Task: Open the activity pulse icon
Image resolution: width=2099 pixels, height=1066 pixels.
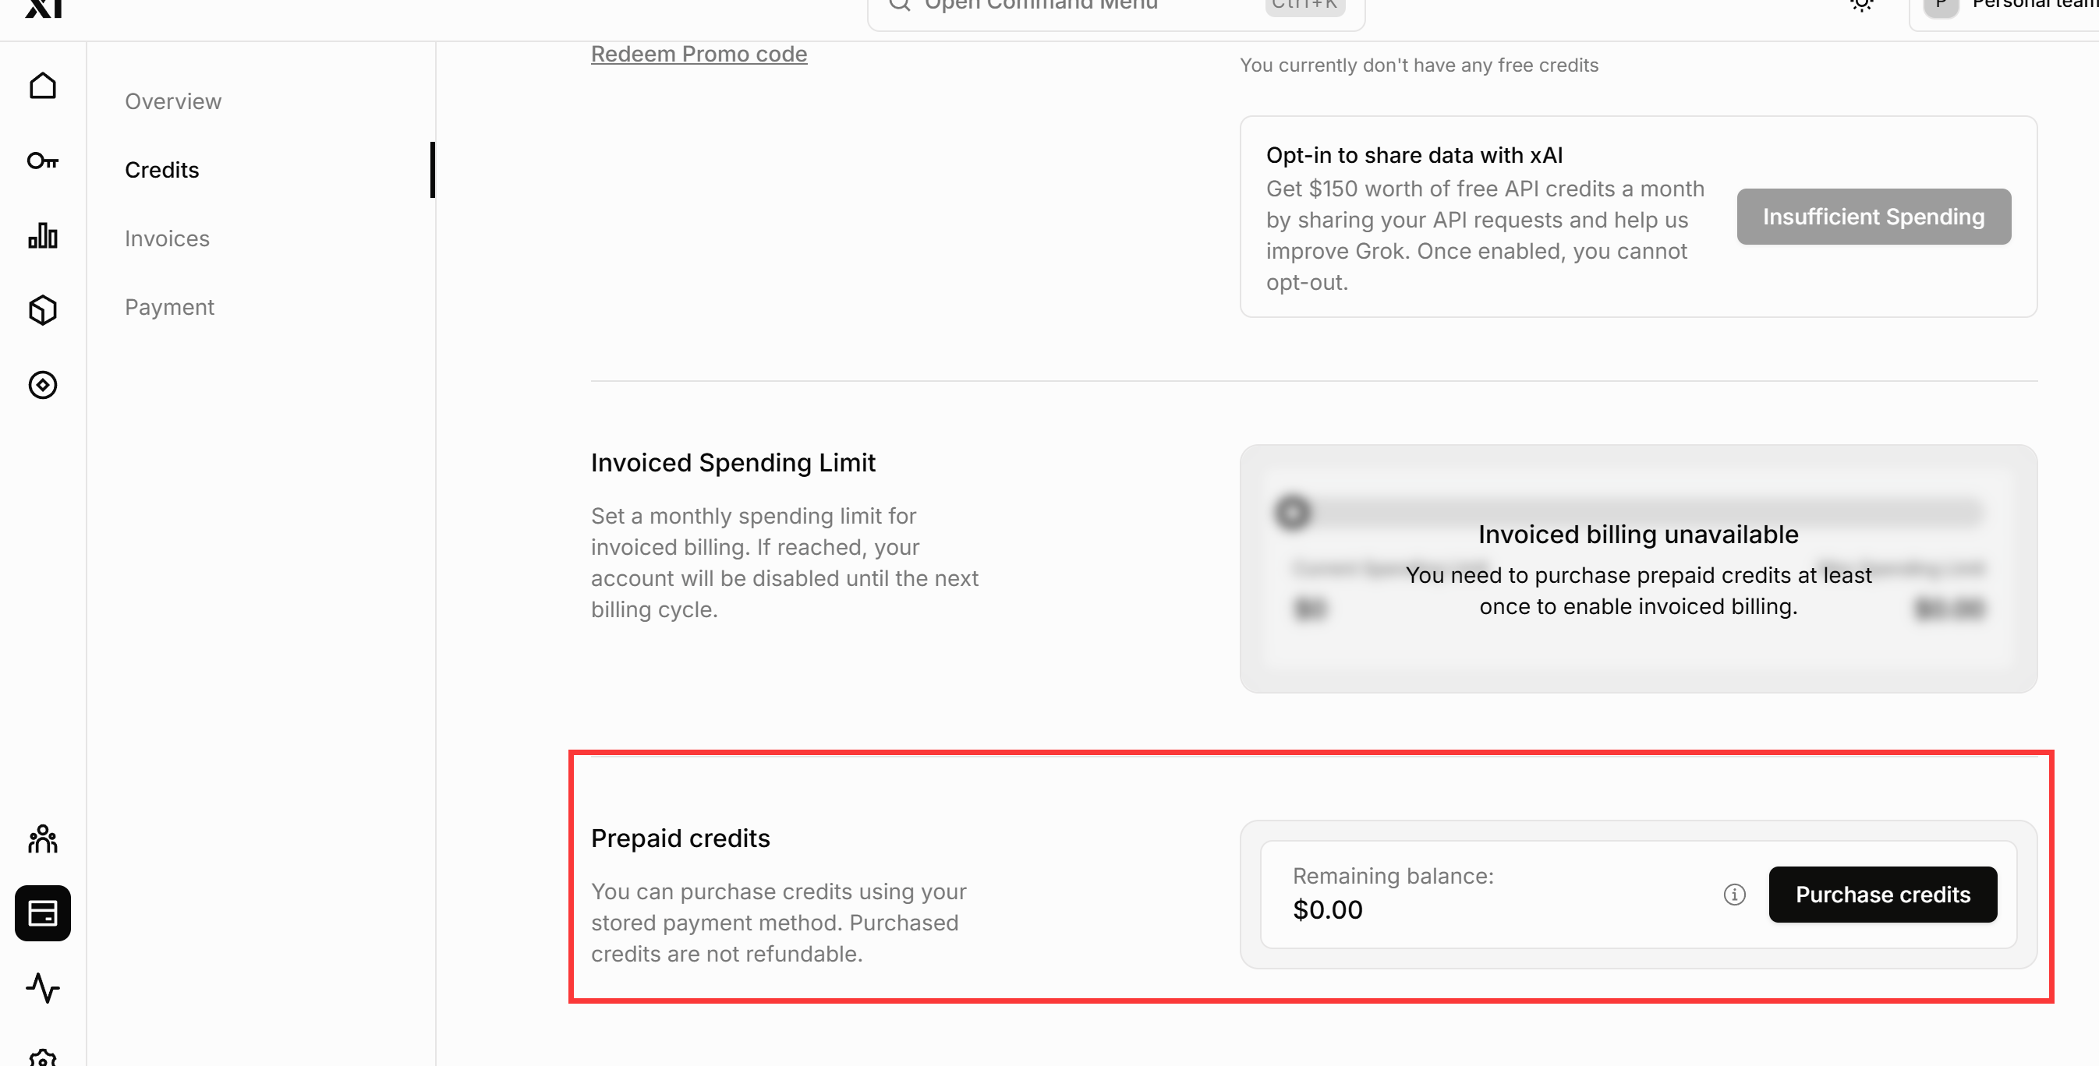Action: point(42,988)
